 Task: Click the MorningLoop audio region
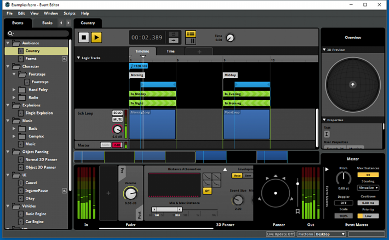coord(152,124)
